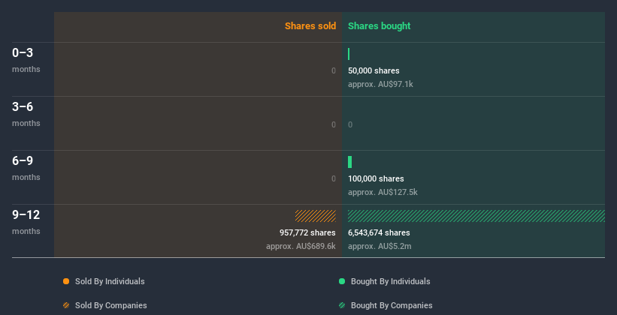This screenshot has height=315, width=617.
Task: Click the hatched Sold By Companies legend swatch
Action: (x=66, y=305)
